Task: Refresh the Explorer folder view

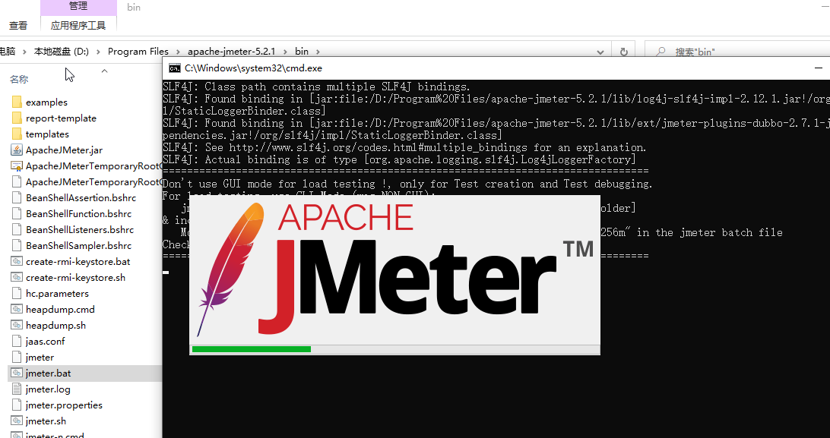Action: click(x=623, y=52)
